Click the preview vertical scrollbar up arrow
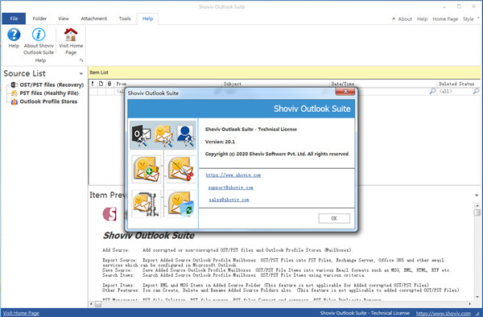This screenshot has height=317, width=483. click(477, 205)
